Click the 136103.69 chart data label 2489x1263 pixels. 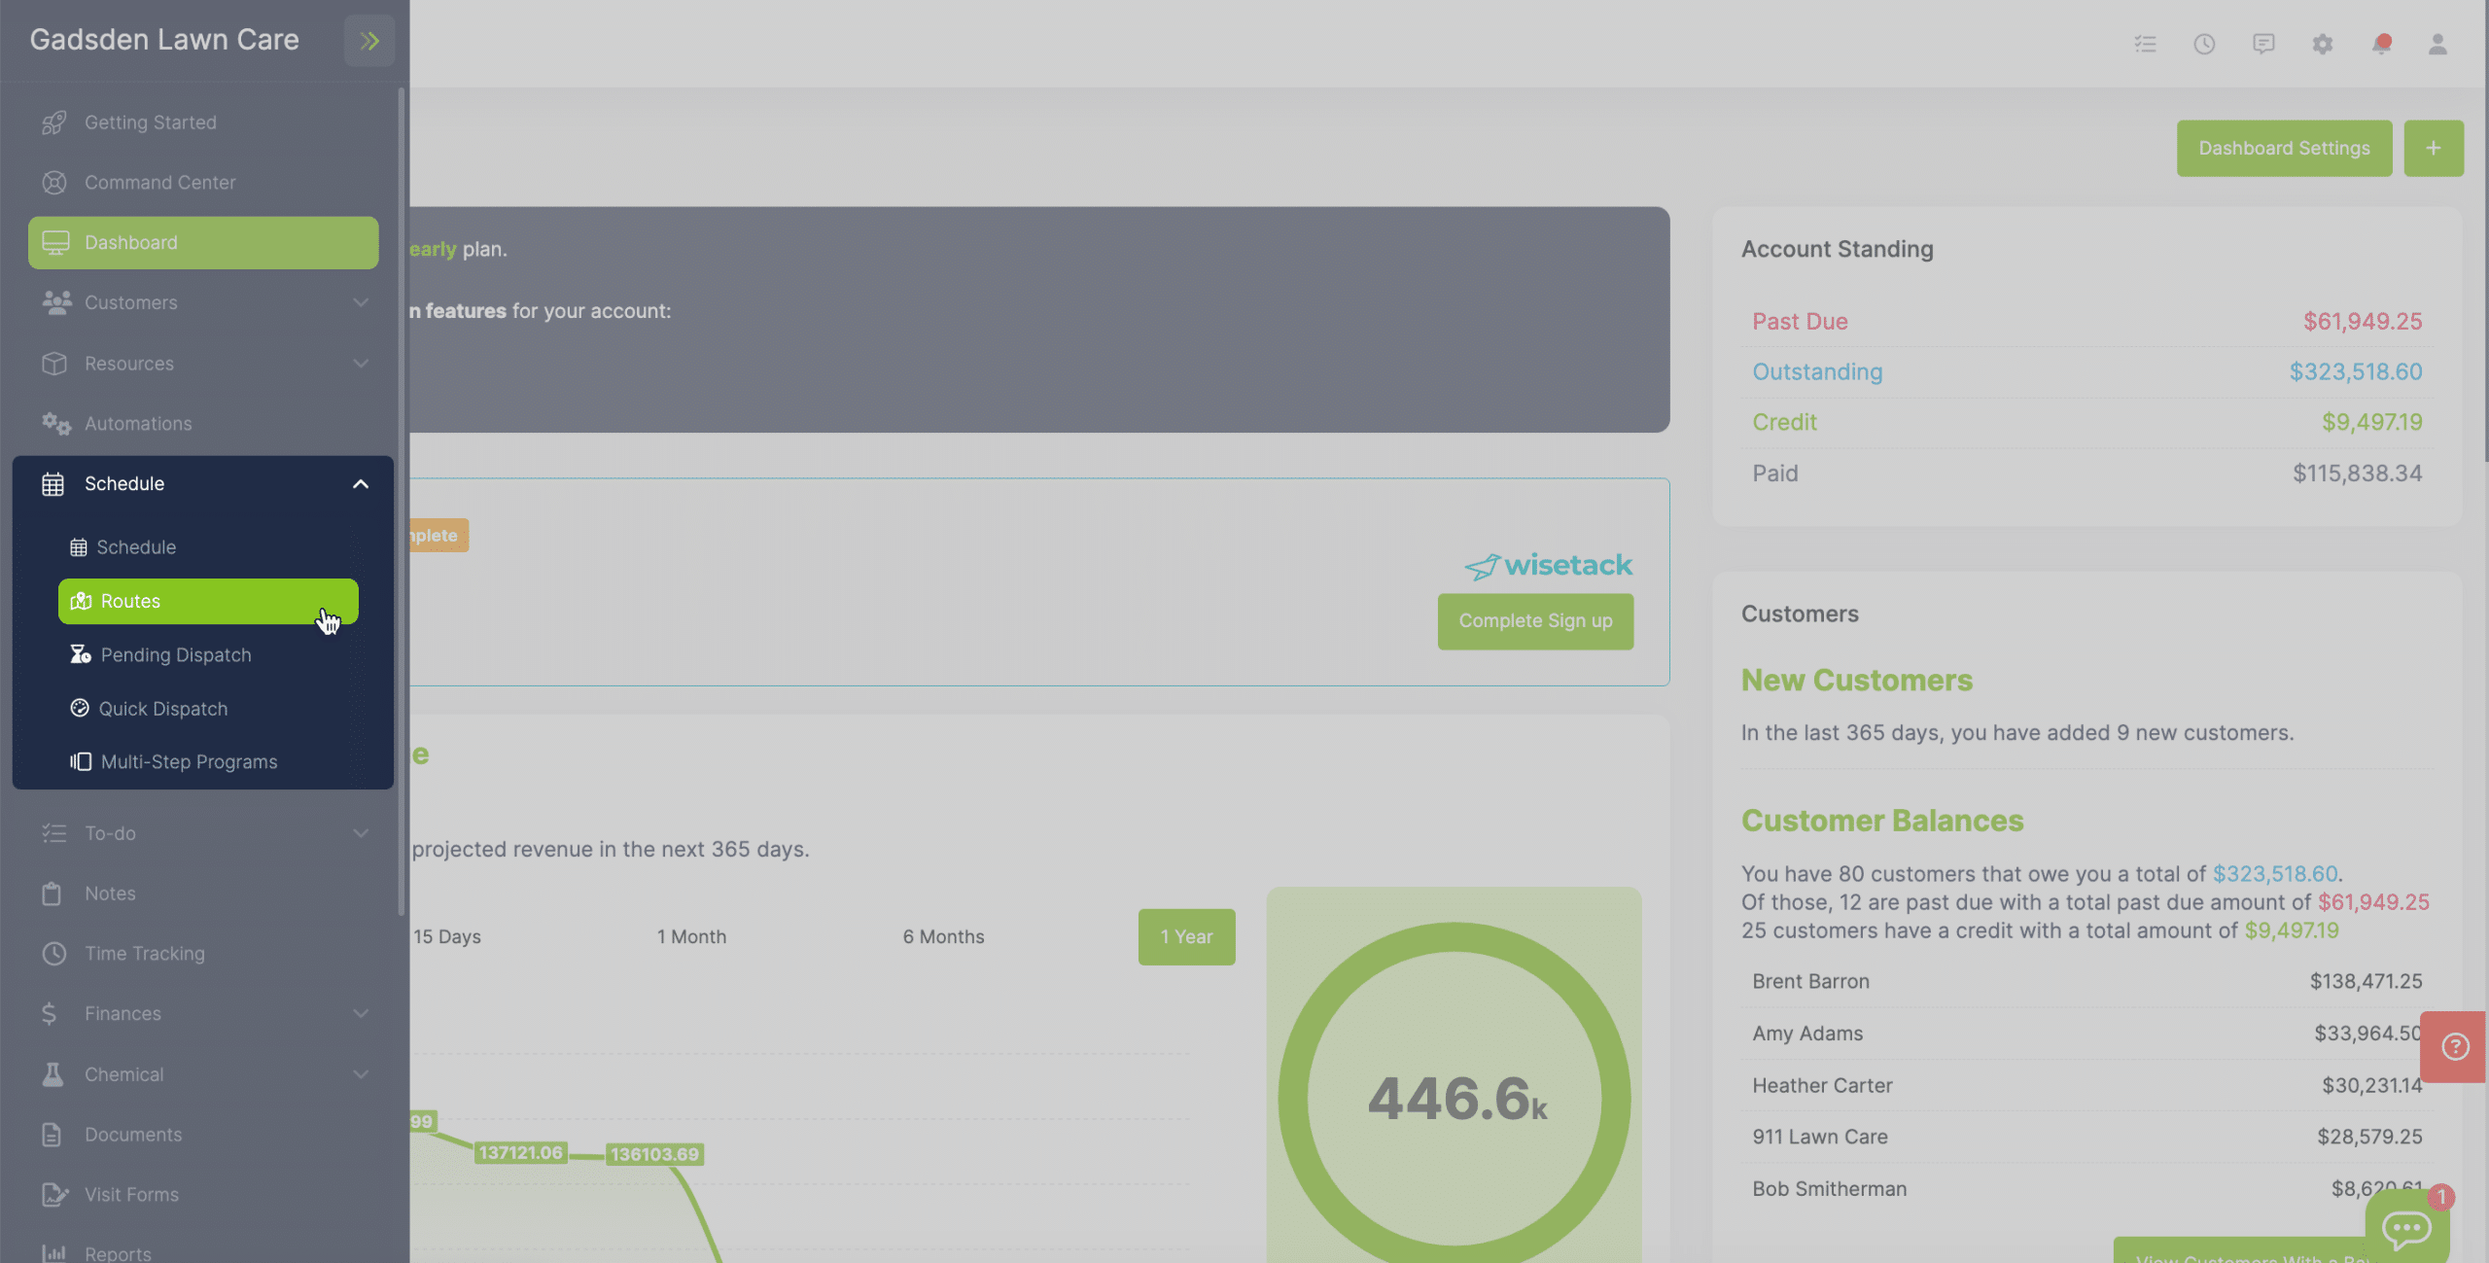pos(655,1155)
